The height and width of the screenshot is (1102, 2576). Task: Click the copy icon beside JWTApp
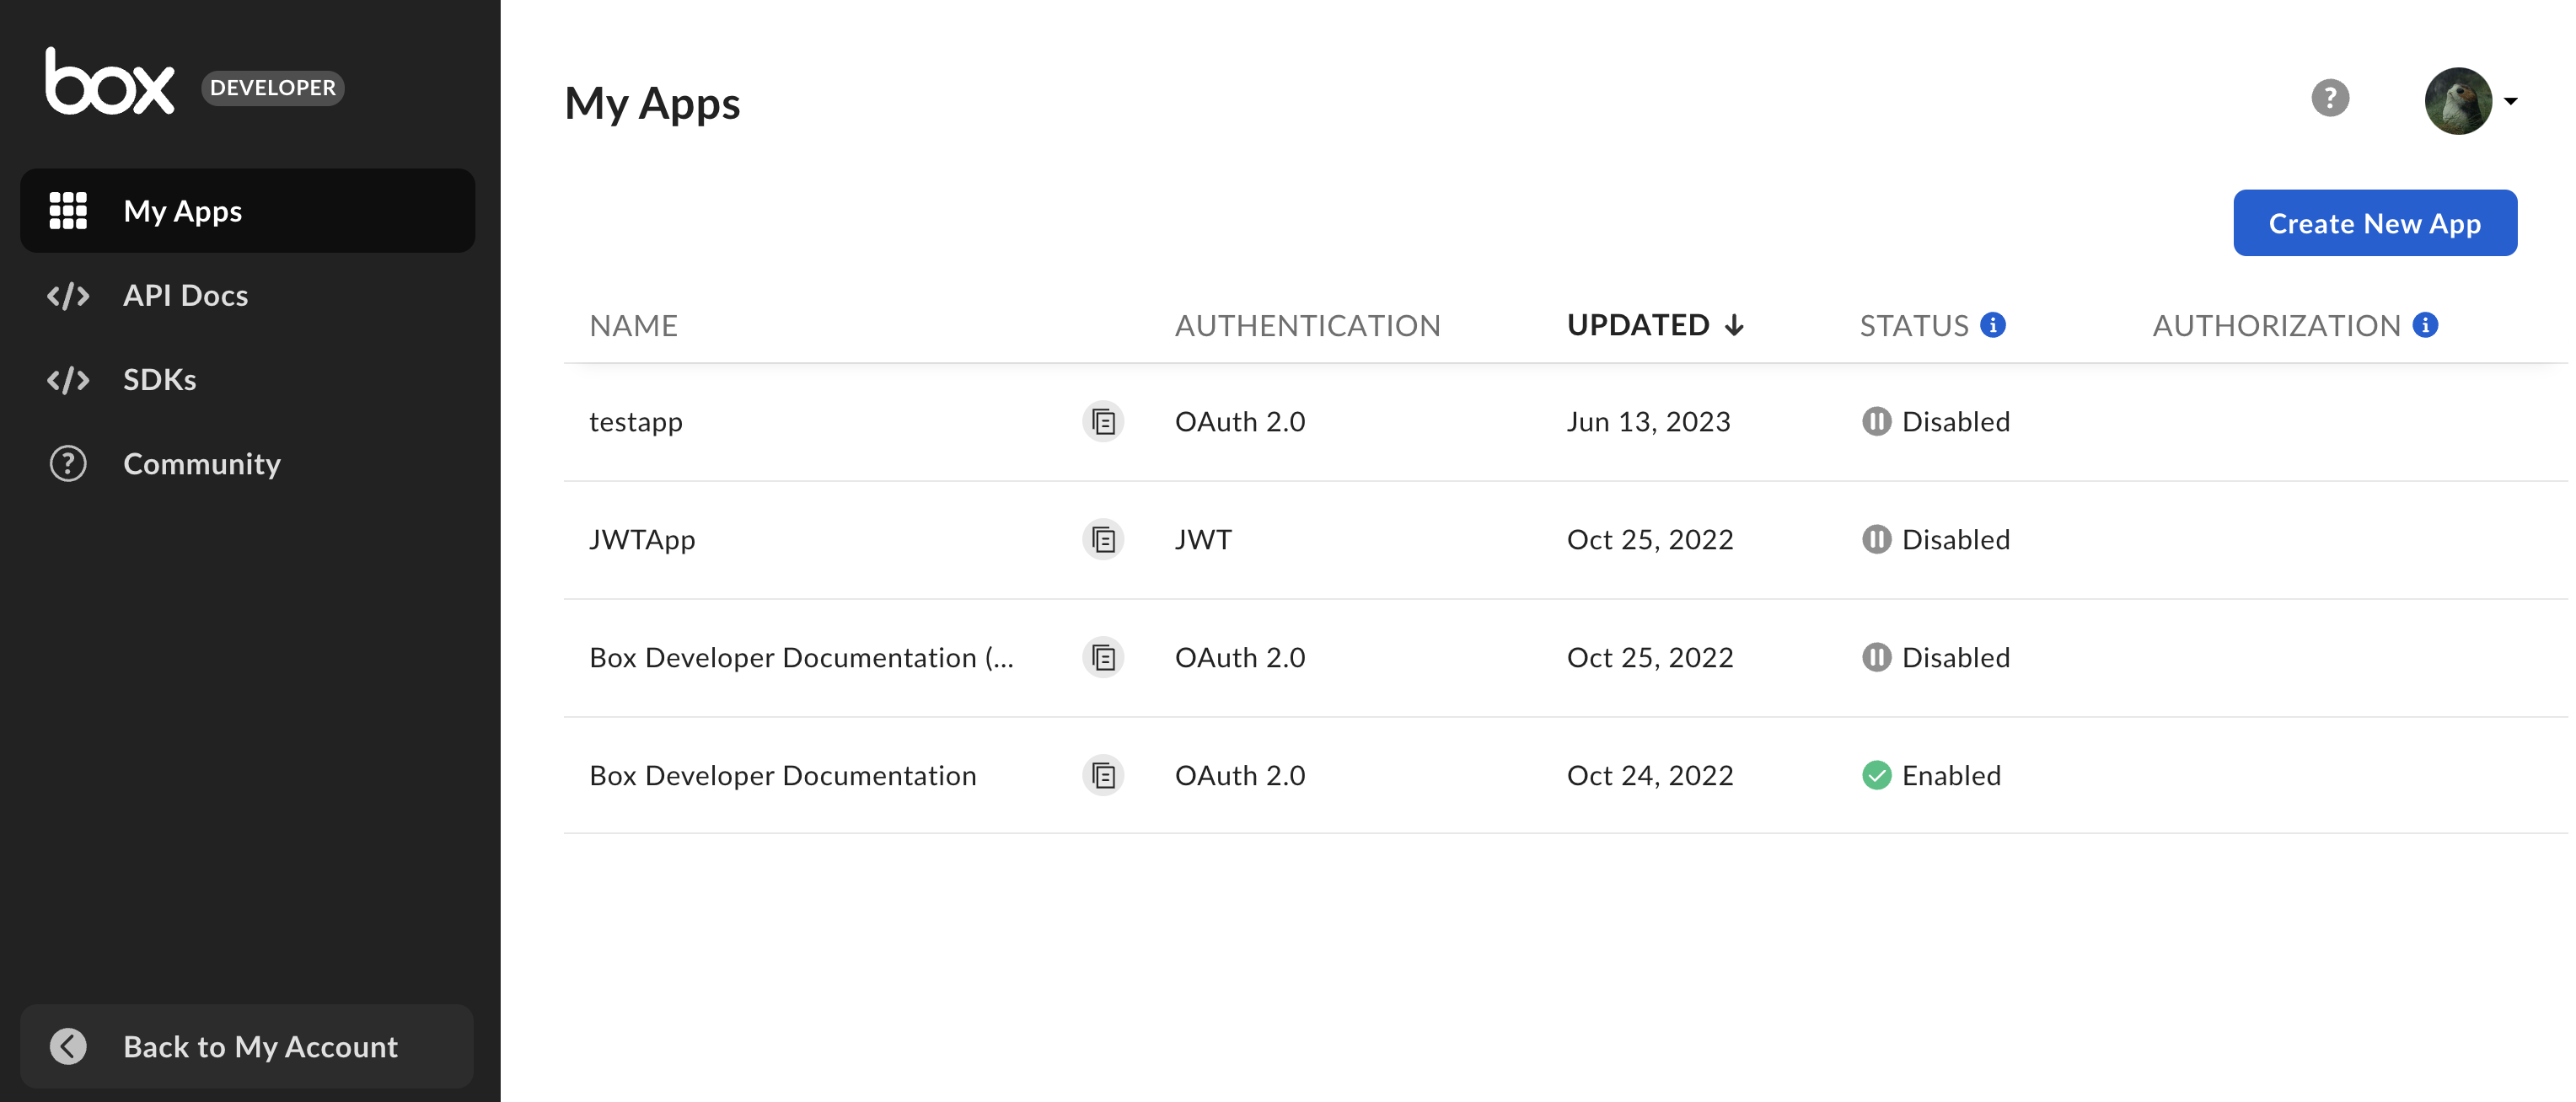[x=1102, y=538]
